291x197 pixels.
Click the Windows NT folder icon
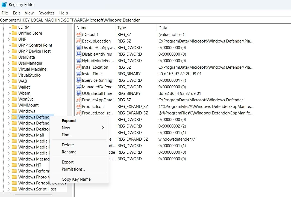pyautogui.click(x=14, y=165)
